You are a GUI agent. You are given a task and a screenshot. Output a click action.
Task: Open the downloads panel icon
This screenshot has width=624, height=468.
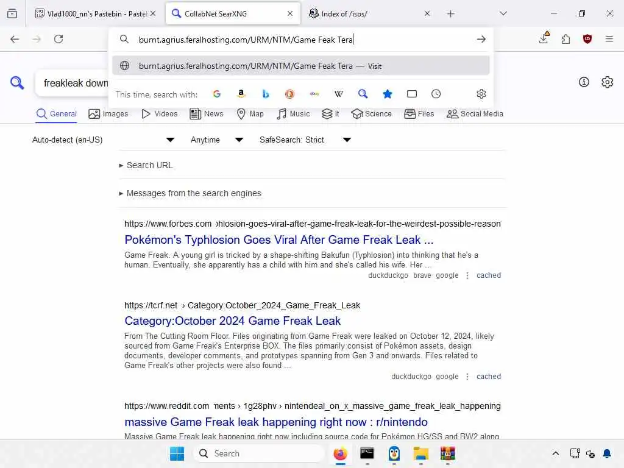point(544,38)
